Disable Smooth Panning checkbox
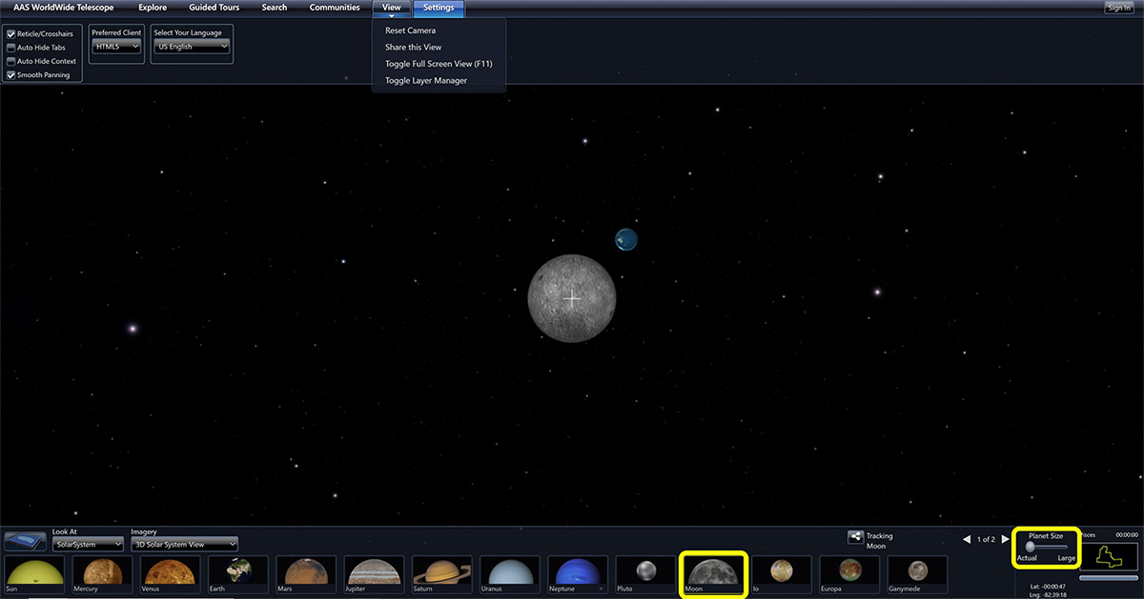 pos(11,75)
